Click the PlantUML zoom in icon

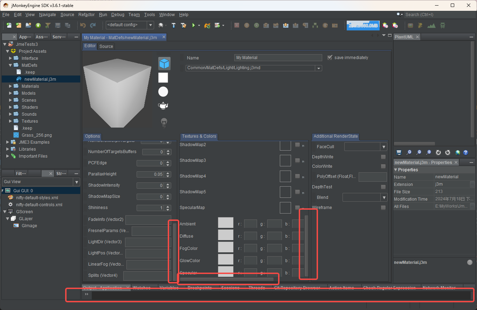coord(409,152)
